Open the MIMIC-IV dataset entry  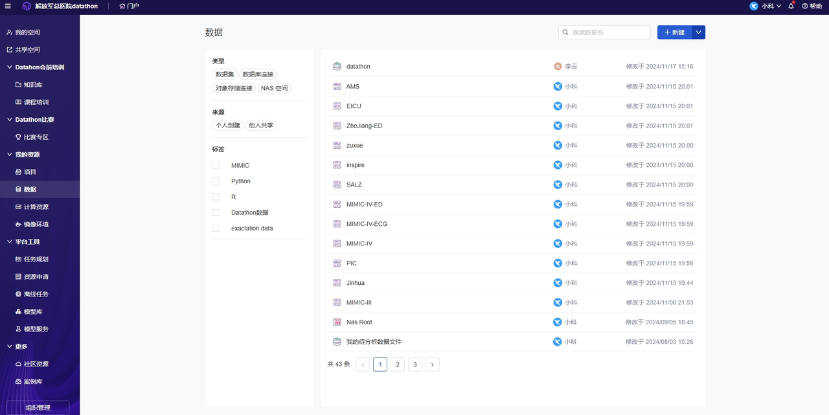(358, 243)
